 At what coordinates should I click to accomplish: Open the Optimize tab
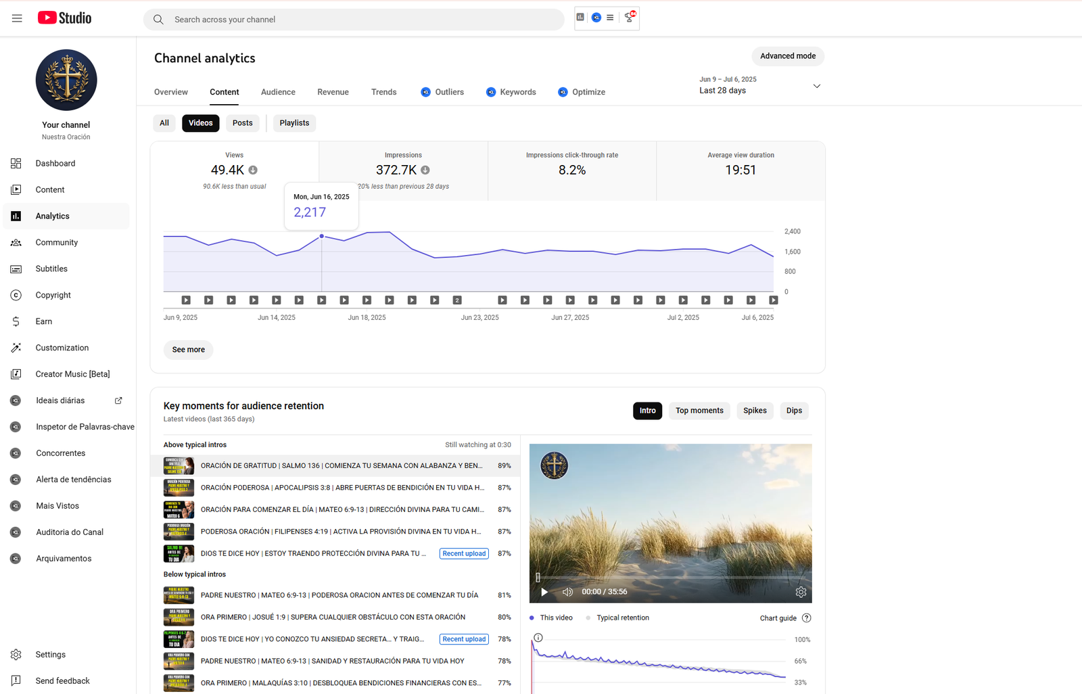click(x=582, y=92)
